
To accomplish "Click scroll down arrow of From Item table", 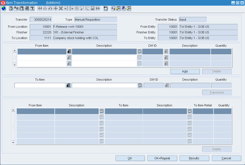I will [14, 65].
